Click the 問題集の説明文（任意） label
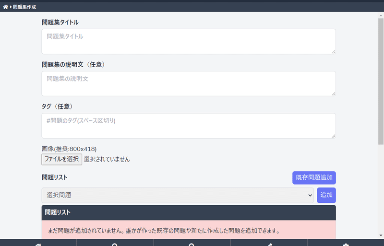 pyautogui.click(x=73, y=65)
